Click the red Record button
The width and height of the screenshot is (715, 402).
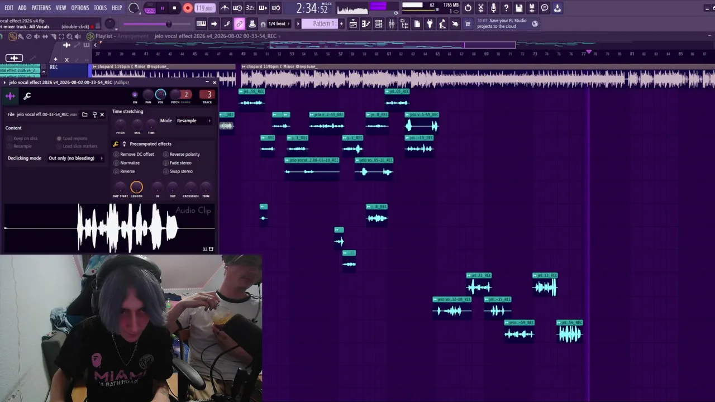[x=188, y=8]
